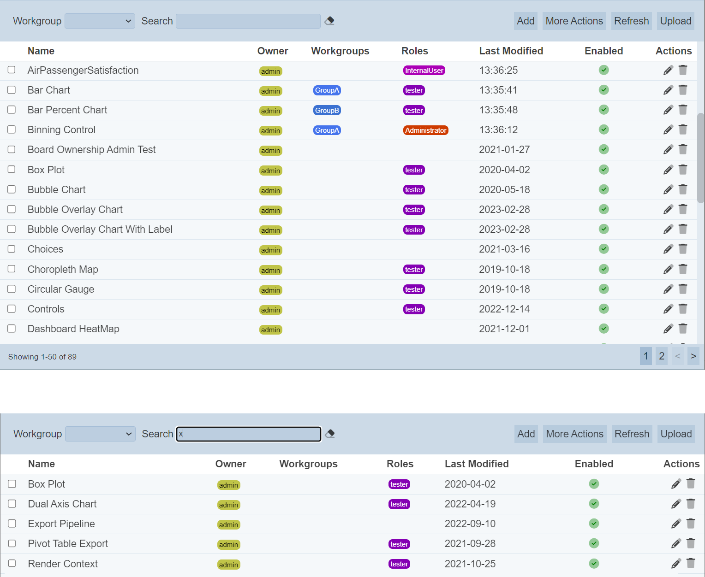The height and width of the screenshot is (577, 705).
Task: Delete Render Context using its trash icon
Action: pos(691,563)
